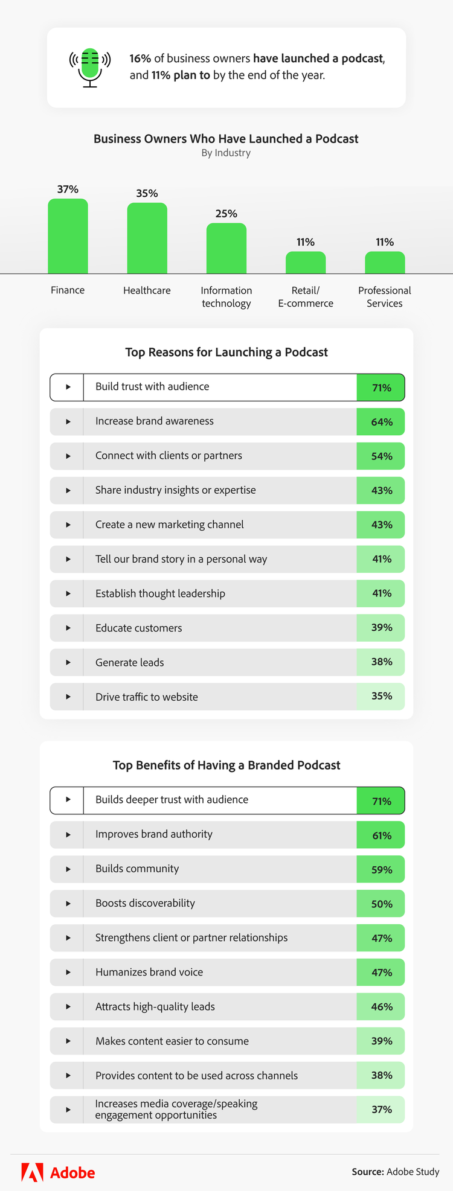Click arrow next to Humanizes brand voice
The height and width of the screenshot is (1191, 453).
68,972
